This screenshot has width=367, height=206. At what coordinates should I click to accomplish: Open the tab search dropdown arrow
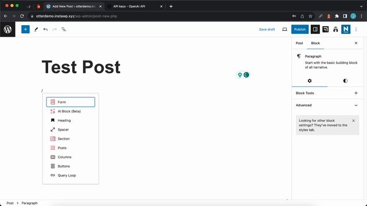coord(361,6)
